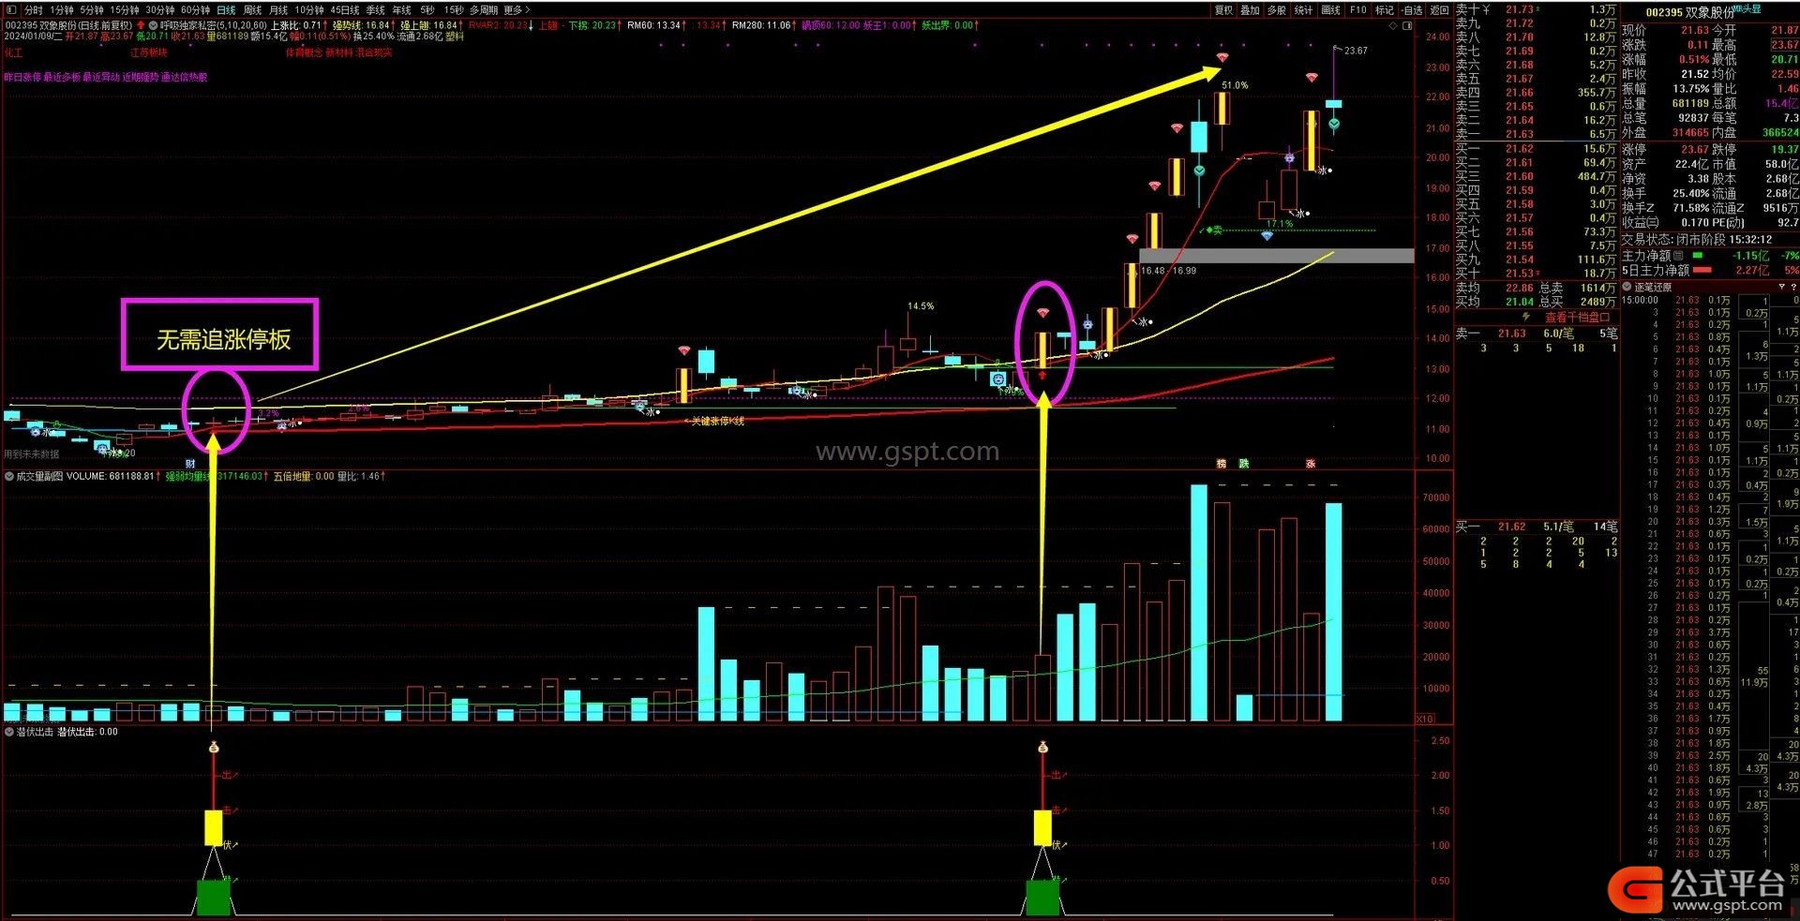Click the 复权 button
The height and width of the screenshot is (921, 1800).
pos(1223,10)
